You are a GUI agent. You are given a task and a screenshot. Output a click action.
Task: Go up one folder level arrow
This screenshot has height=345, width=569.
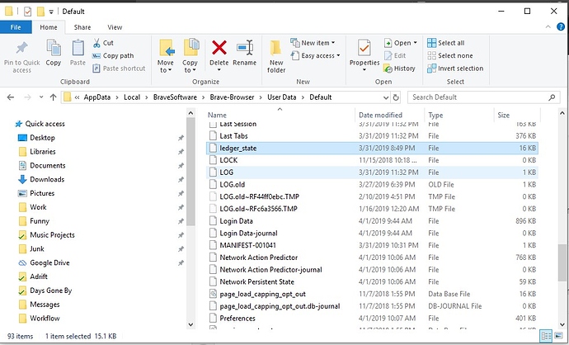click(54, 97)
